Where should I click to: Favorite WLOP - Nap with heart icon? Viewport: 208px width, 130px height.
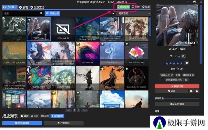tap(187, 63)
